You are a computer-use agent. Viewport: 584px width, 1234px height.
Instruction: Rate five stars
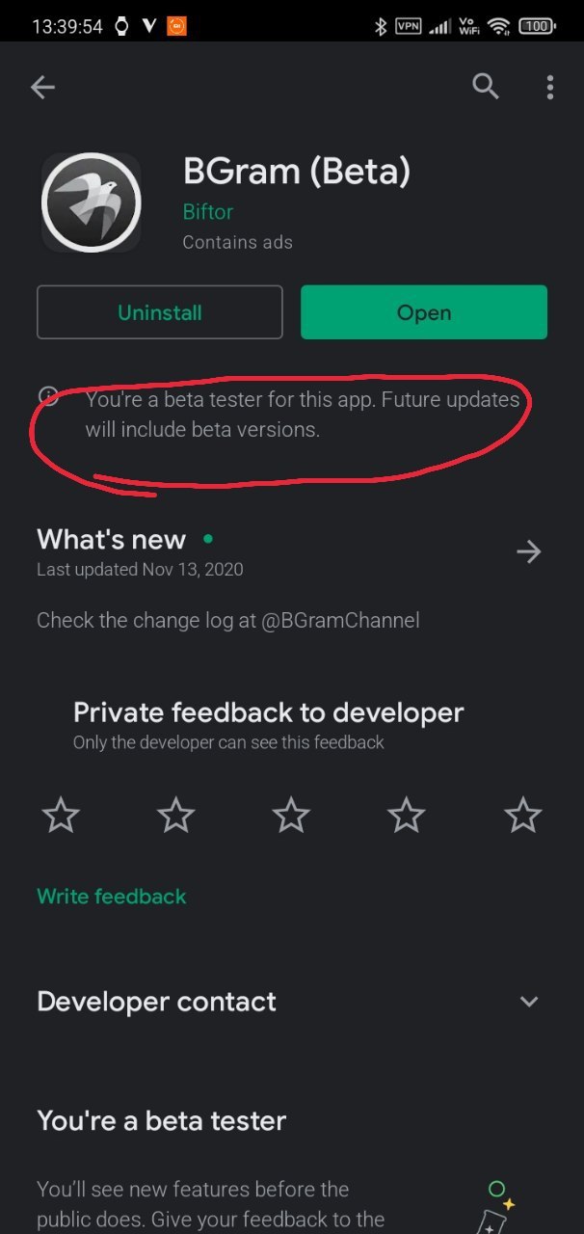523,816
